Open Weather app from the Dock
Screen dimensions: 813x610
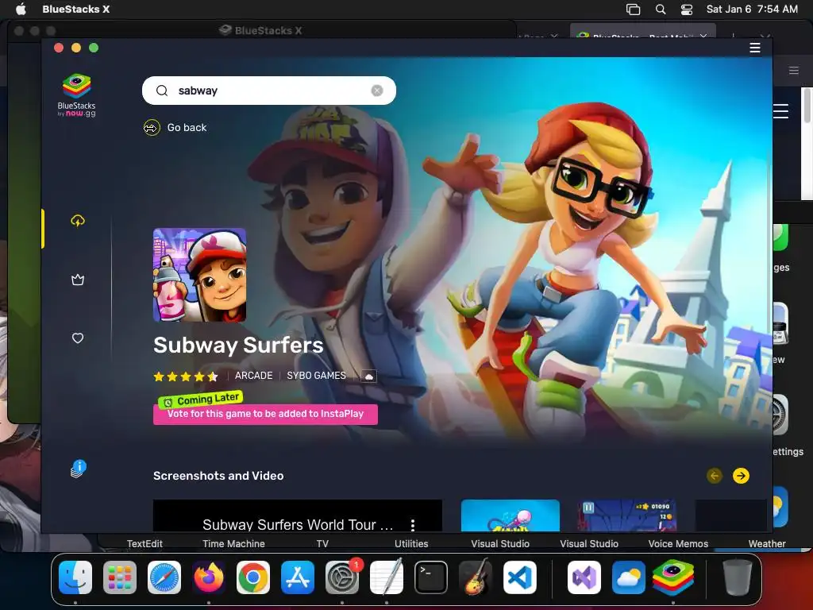(x=629, y=577)
